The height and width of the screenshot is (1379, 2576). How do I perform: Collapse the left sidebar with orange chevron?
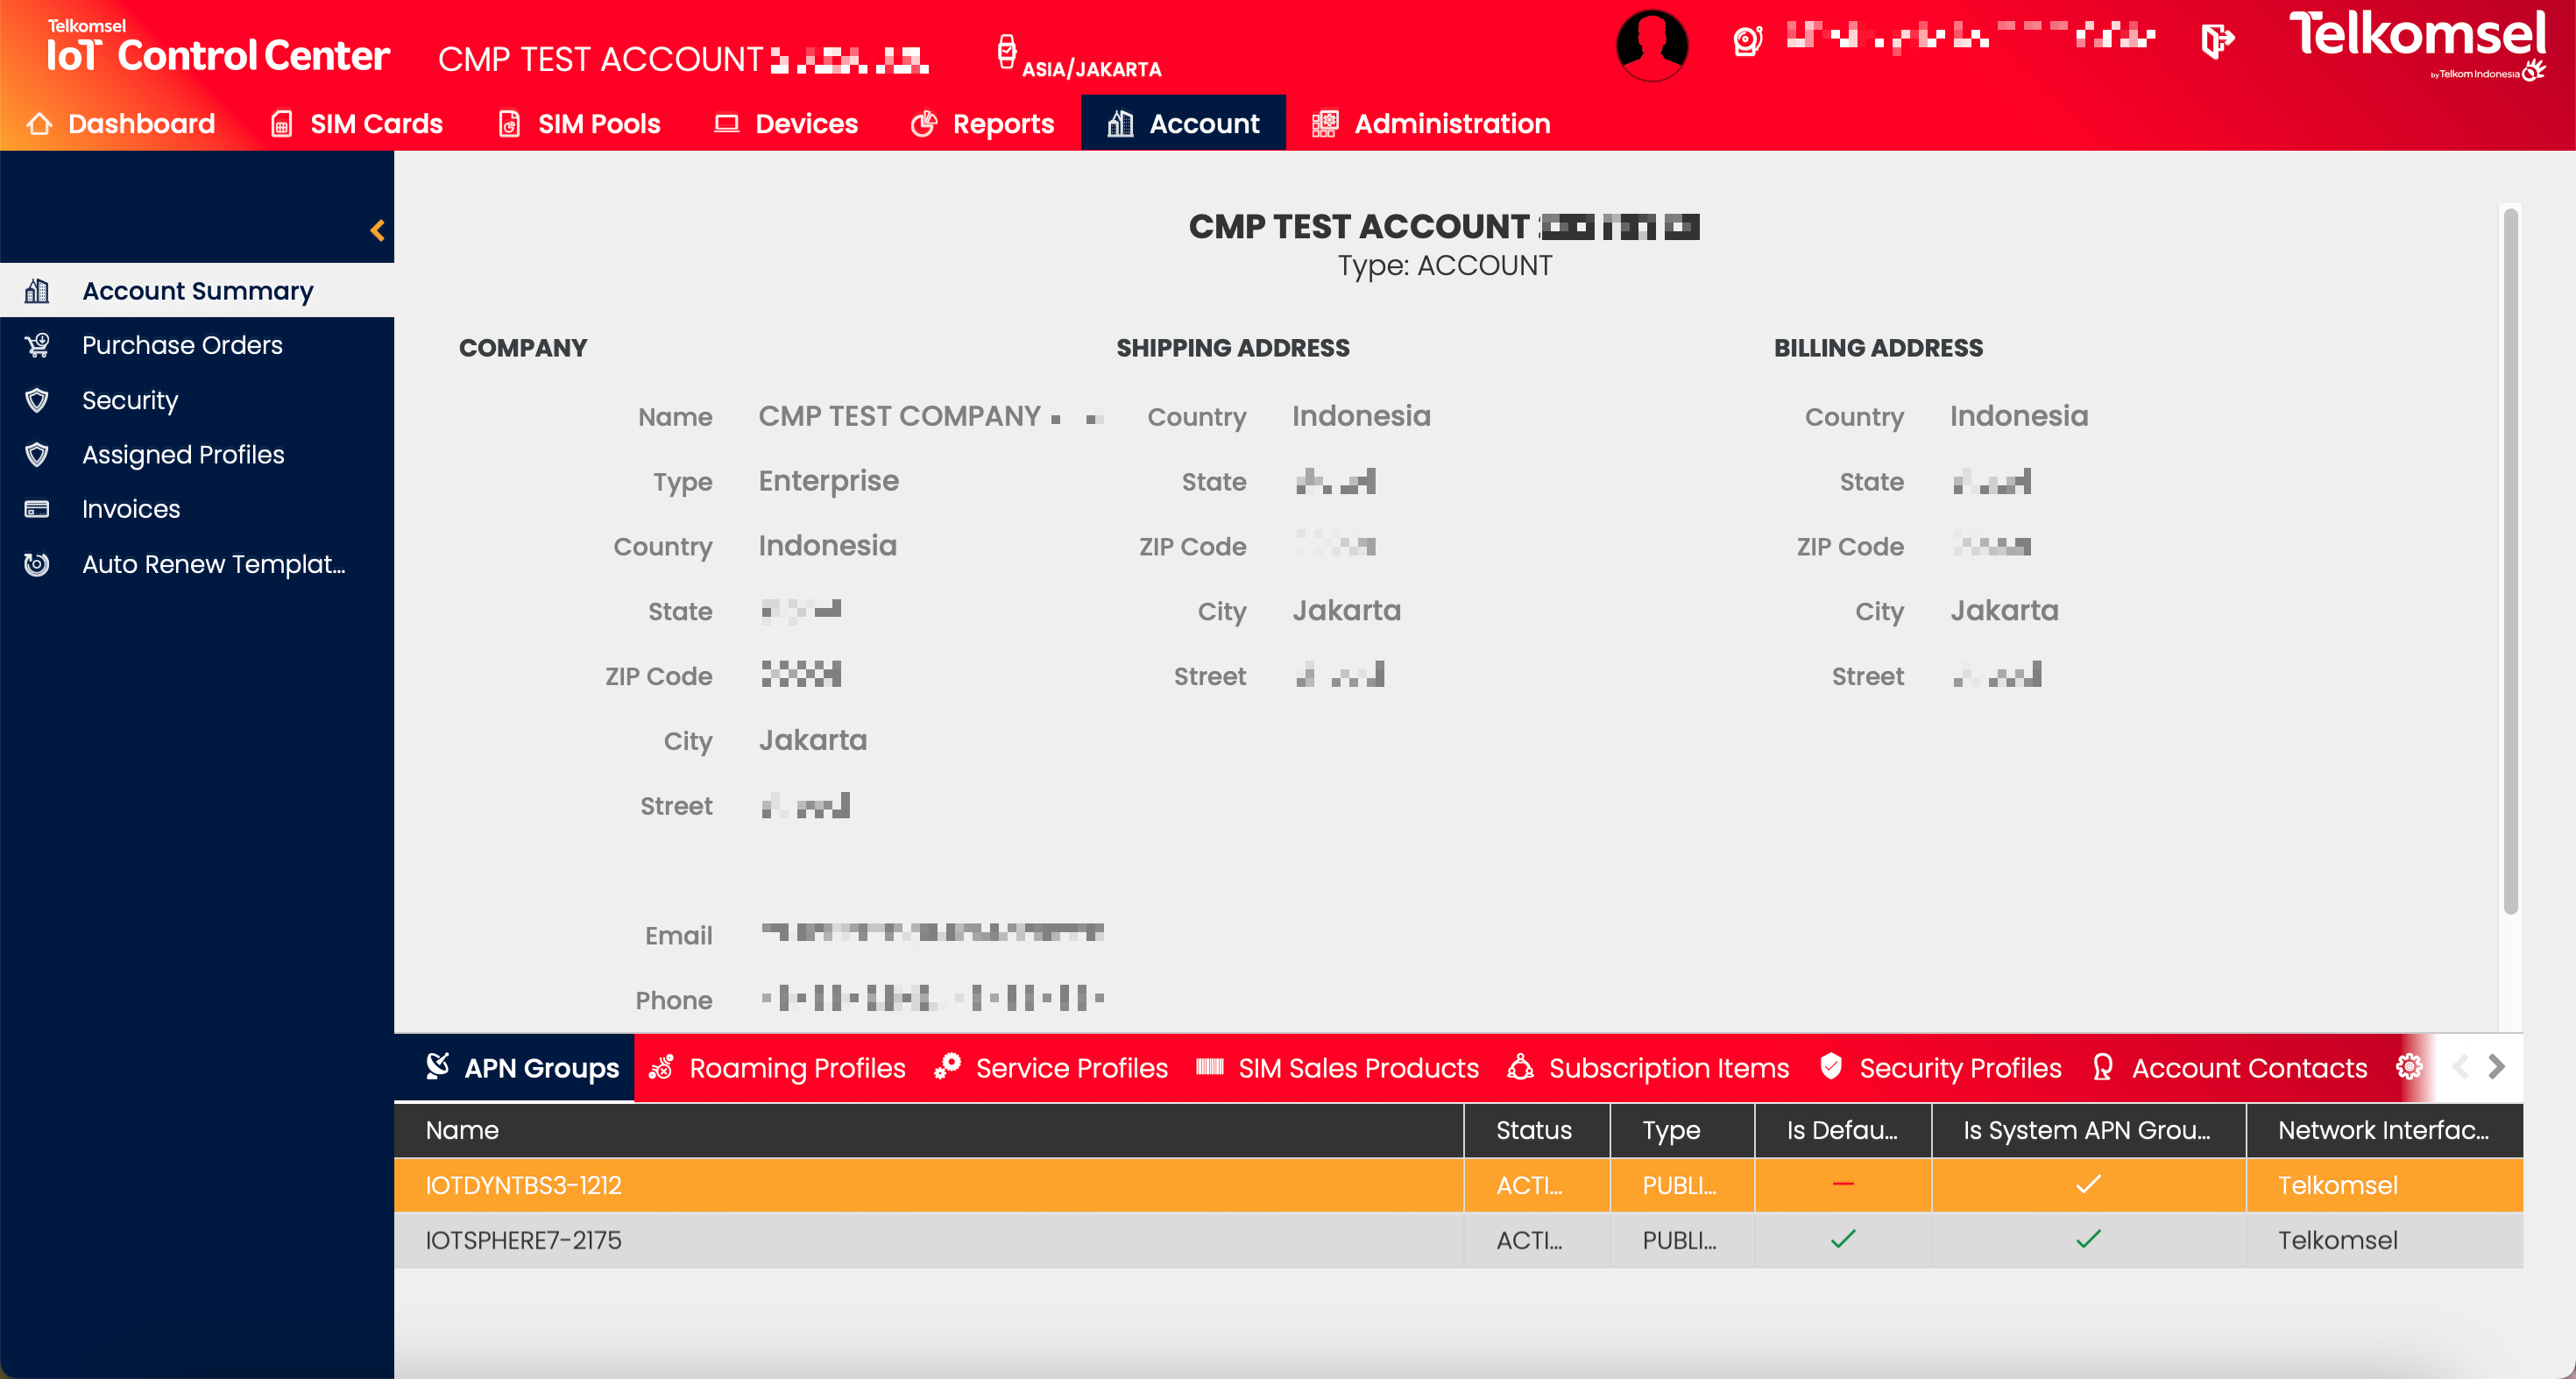coord(377,231)
